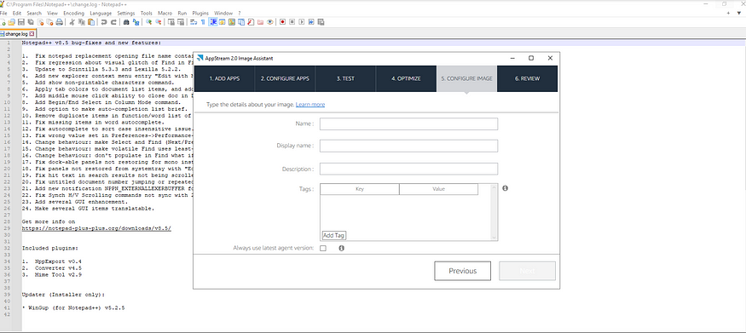Open the Document List toolbar icon

click(241, 22)
